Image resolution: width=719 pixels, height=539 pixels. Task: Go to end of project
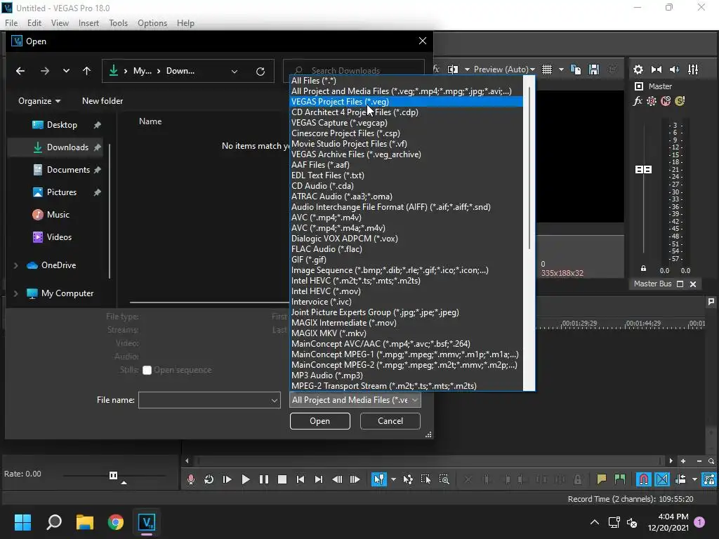point(319,479)
